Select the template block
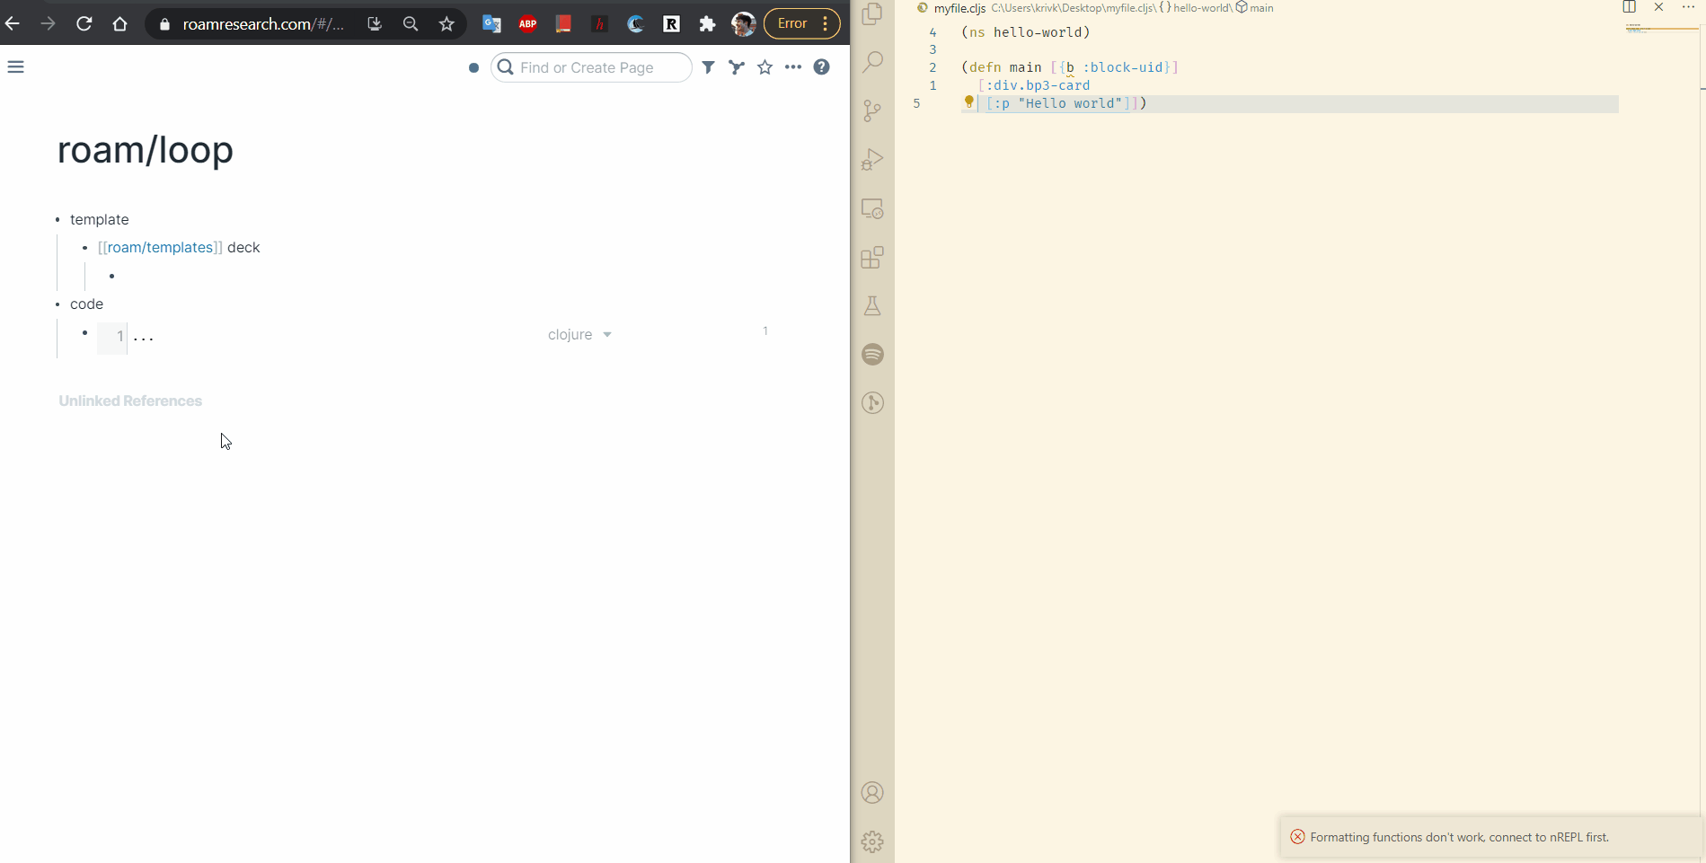Image resolution: width=1706 pixels, height=863 pixels. 100,219
